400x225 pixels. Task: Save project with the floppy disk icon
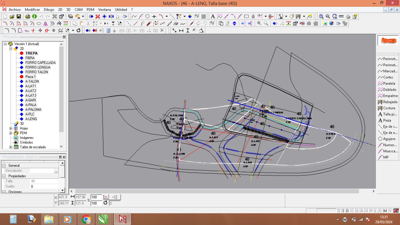click(19, 17)
